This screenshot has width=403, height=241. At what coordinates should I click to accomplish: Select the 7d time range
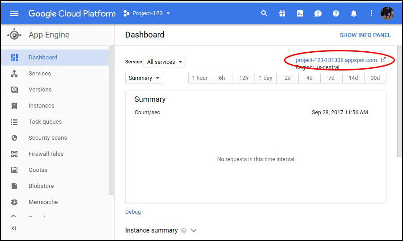click(x=331, y=78)
